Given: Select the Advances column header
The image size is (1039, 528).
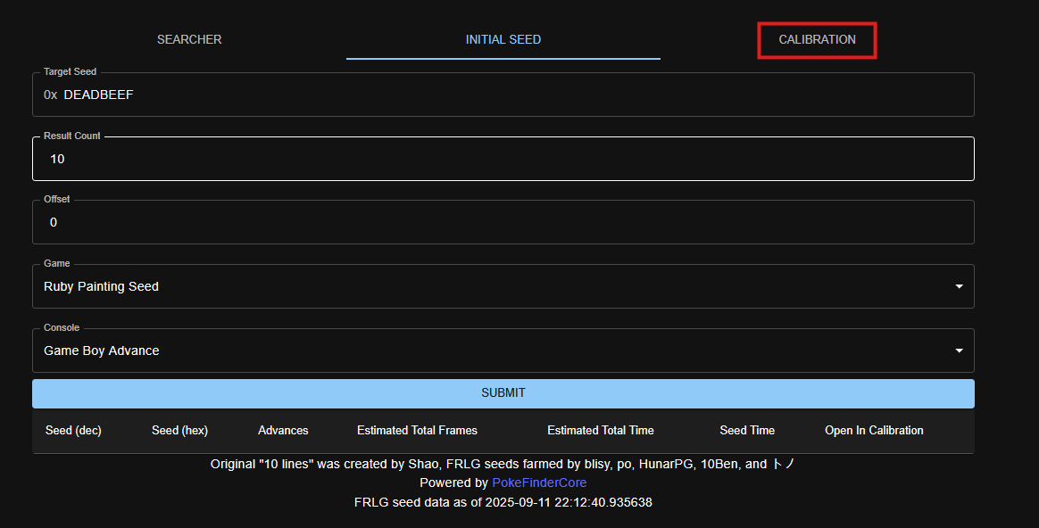Looking at the screenshot, I should pos(283,430).
